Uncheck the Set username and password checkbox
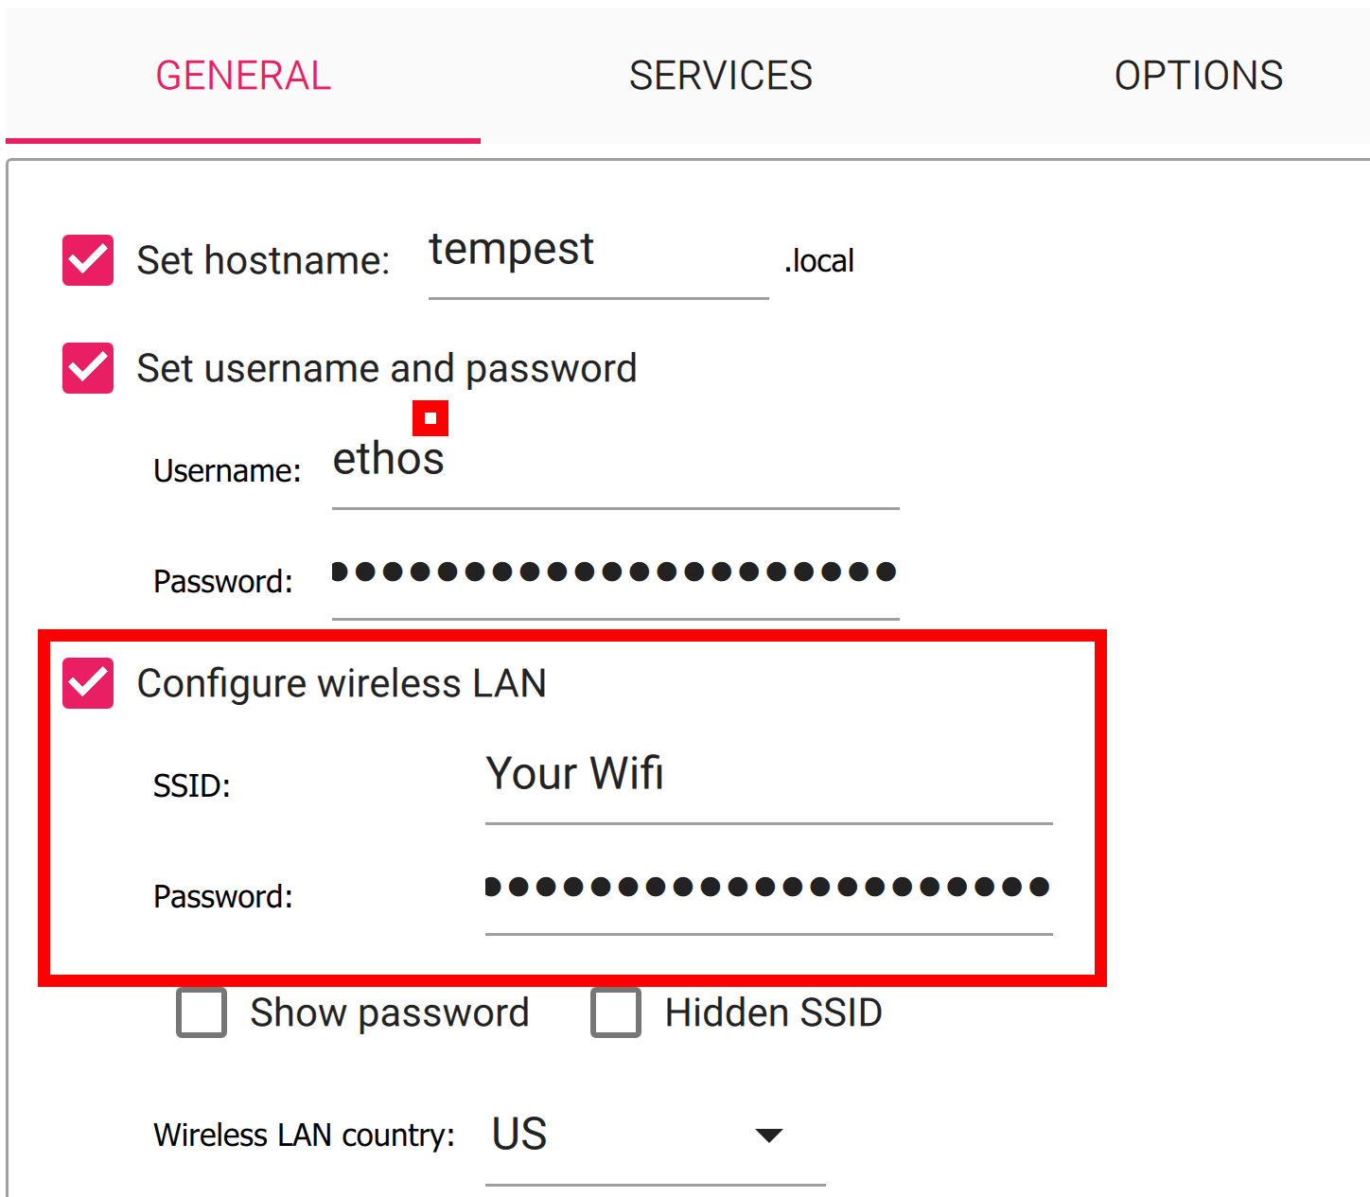This screenshot has width=1370, height=1197. (x=88, y=368)
